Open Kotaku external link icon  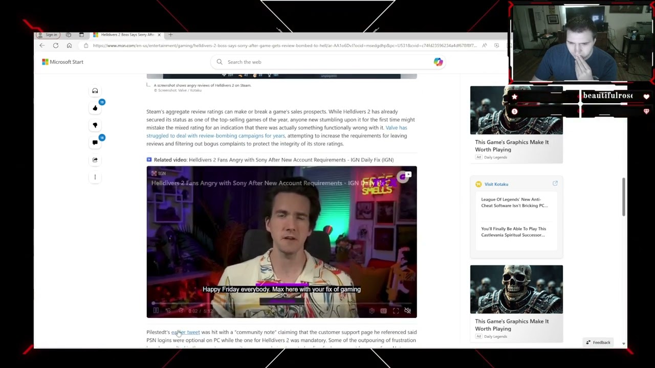[555, 183]
